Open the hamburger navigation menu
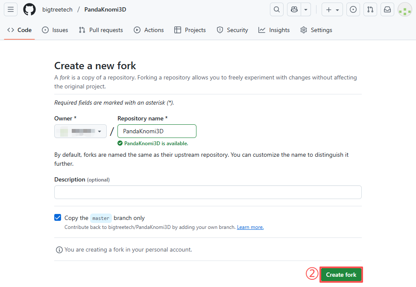This screenshot has height=287, width=416. pos(11,9)
